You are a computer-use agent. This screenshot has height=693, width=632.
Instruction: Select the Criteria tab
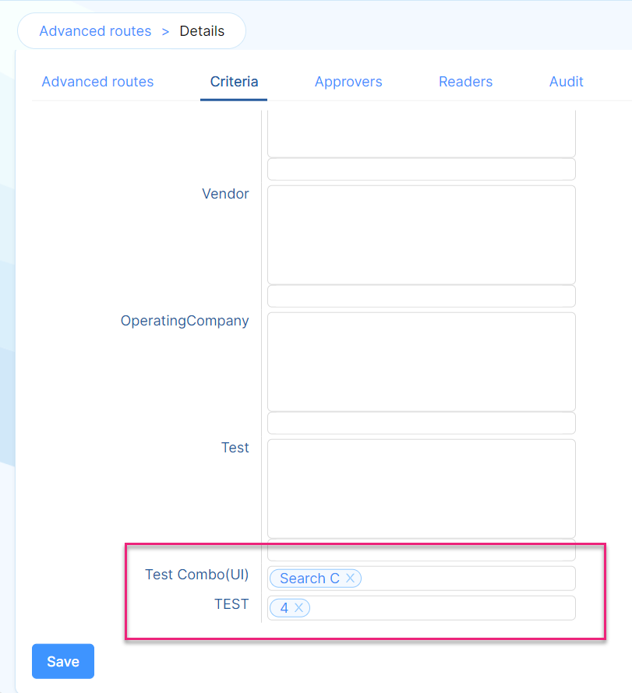pos(234,82)
